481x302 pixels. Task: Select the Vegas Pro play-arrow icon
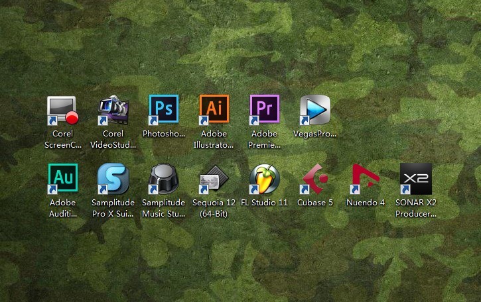coord(314,110)
